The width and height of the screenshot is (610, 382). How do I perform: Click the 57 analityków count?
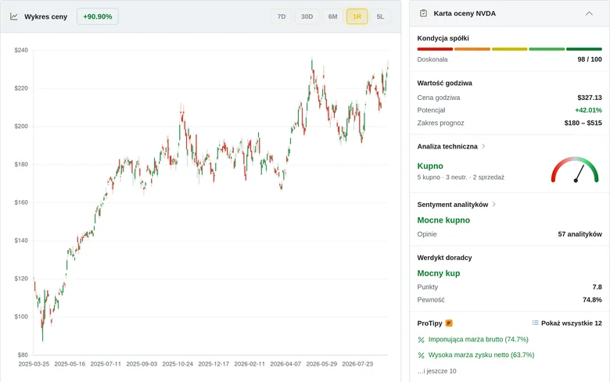point(579,234)
